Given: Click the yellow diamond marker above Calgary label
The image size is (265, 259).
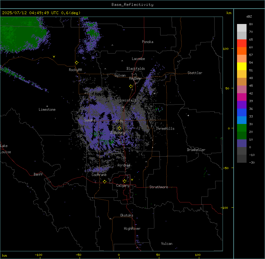Looking at the screenshot, I should point(125,181).
